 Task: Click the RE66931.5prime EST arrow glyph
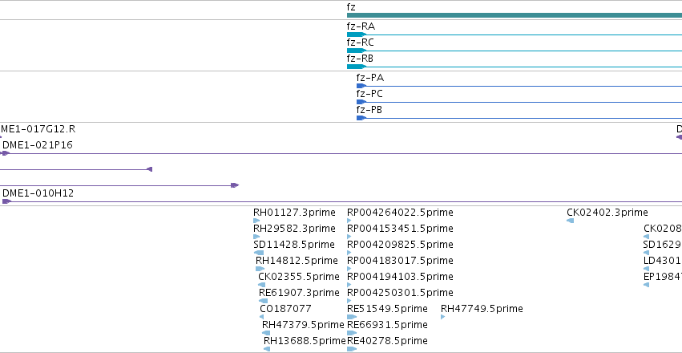pyautogui.click(x=352, y=333)
